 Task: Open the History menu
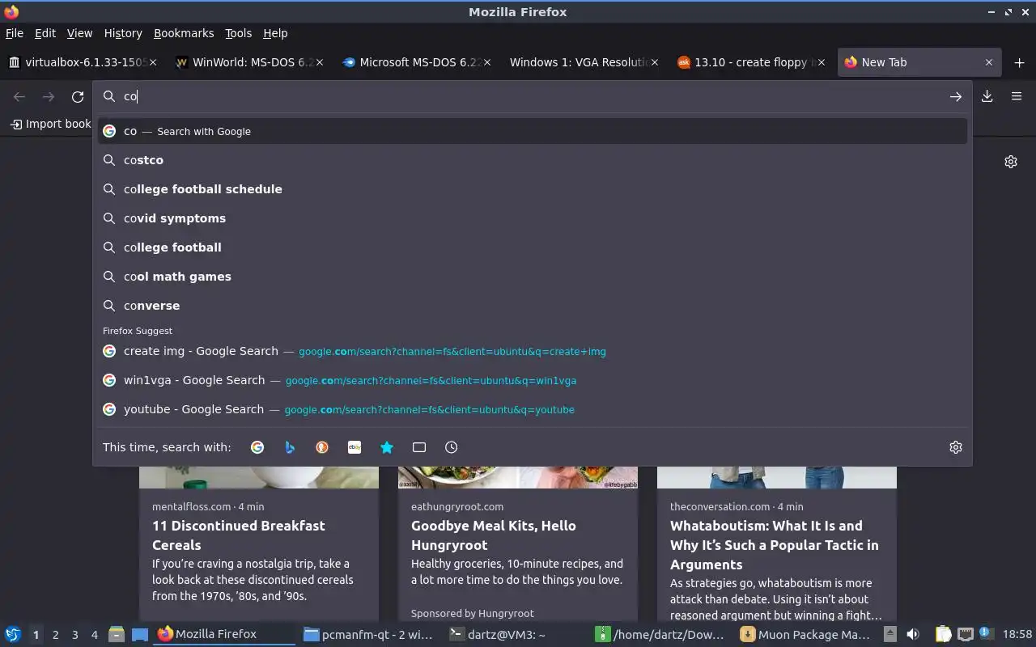pos(123,33)
